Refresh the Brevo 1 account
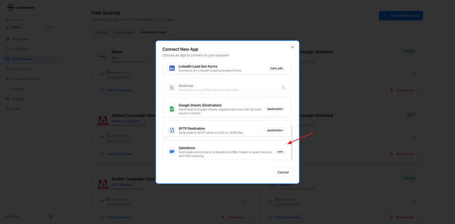455x224 pixels. tap(413, 201)
